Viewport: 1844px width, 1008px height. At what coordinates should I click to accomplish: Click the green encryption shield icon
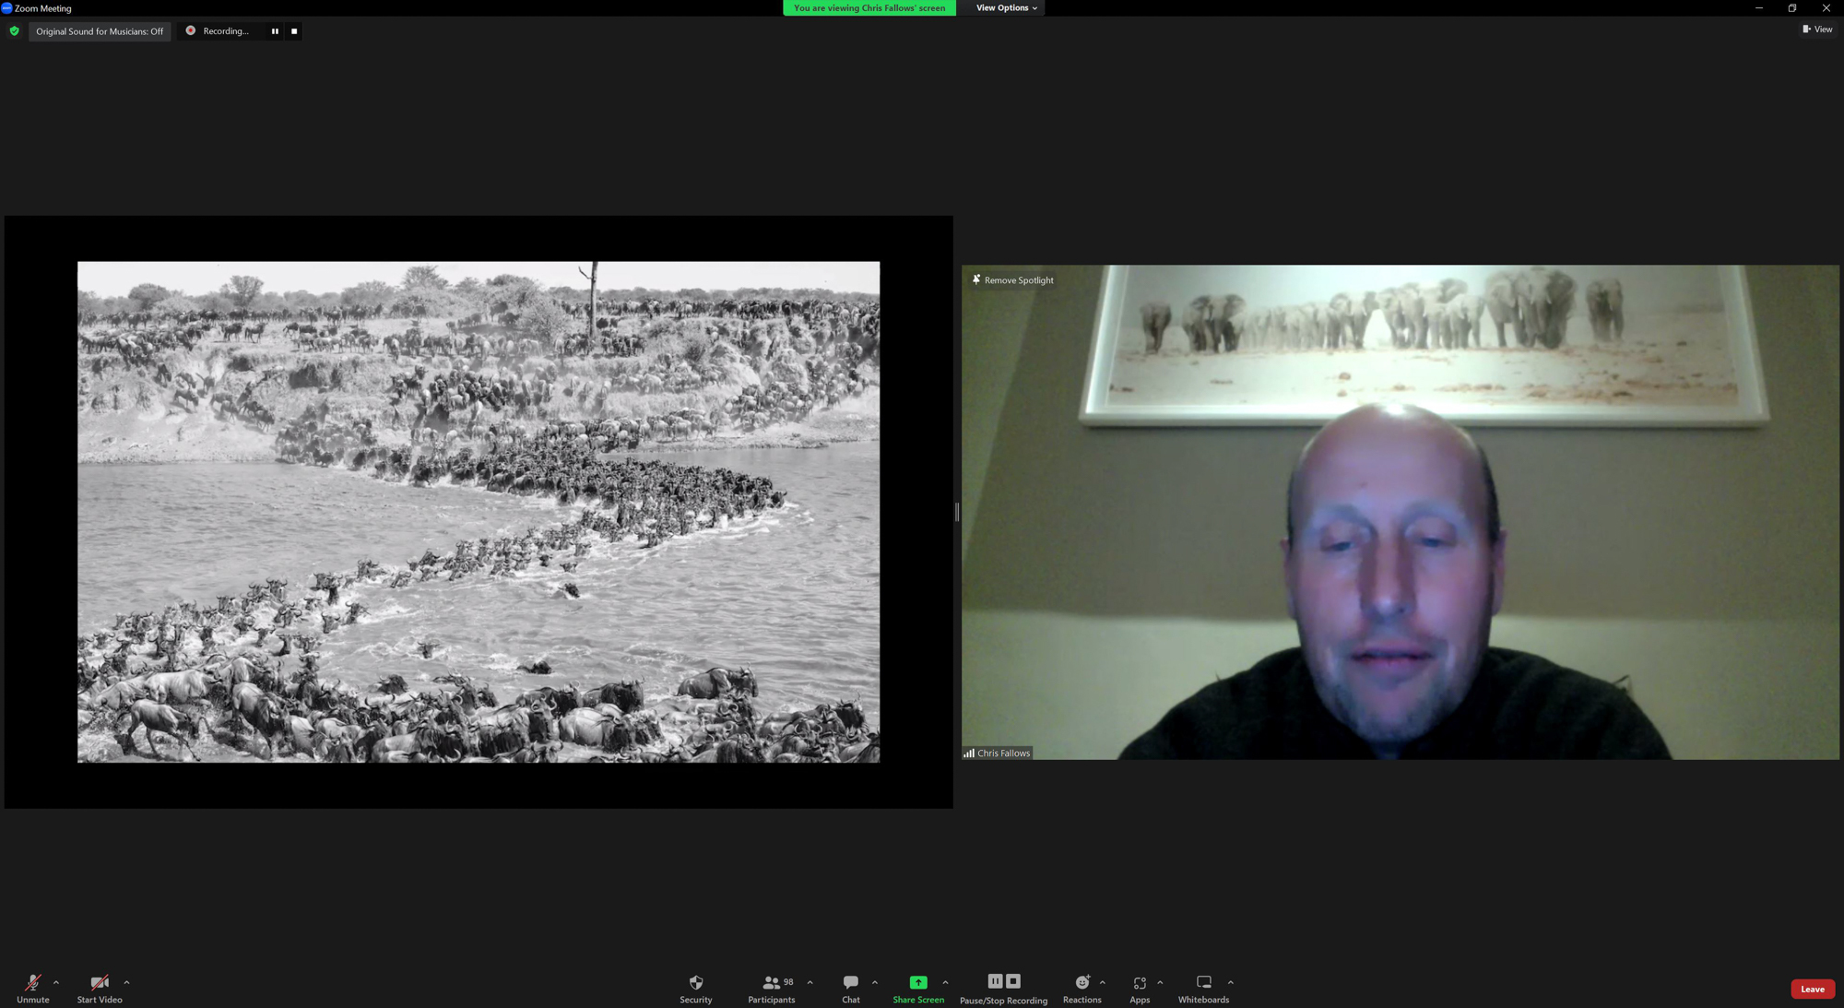[x=14, y=31]
